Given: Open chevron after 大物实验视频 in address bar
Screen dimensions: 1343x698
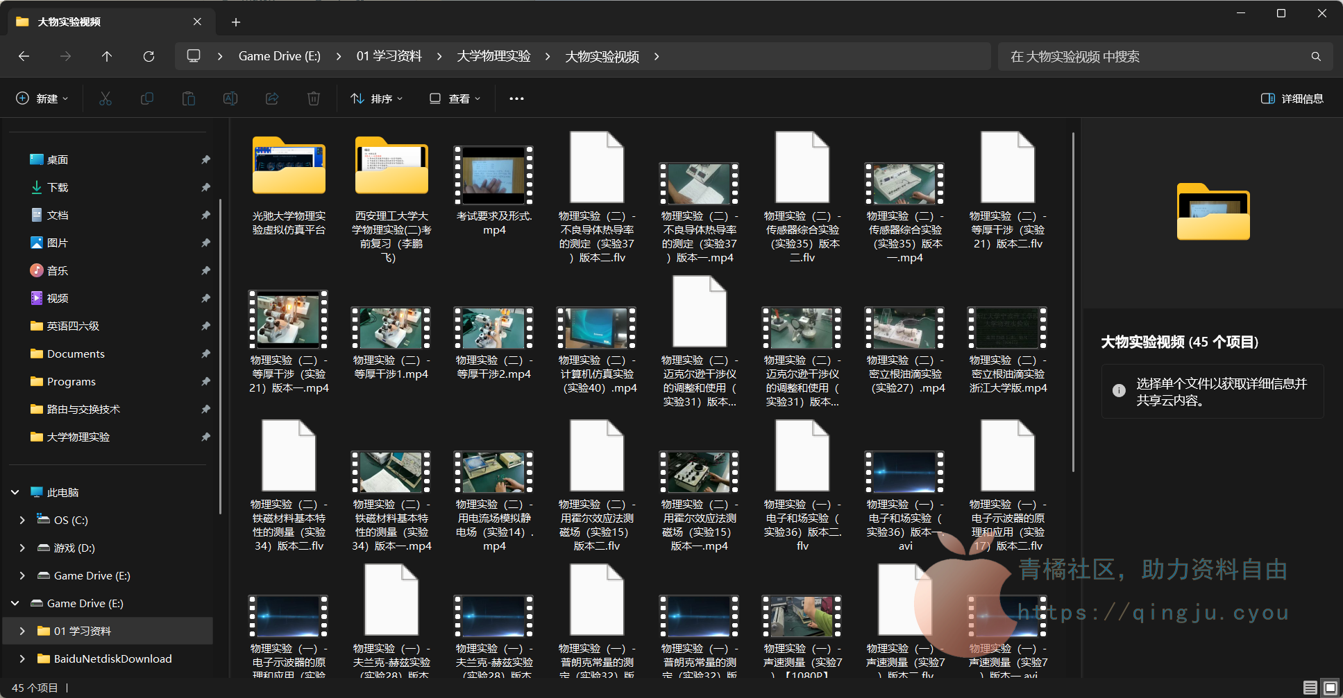Looking at the screenshot, I should click(657, 56).
